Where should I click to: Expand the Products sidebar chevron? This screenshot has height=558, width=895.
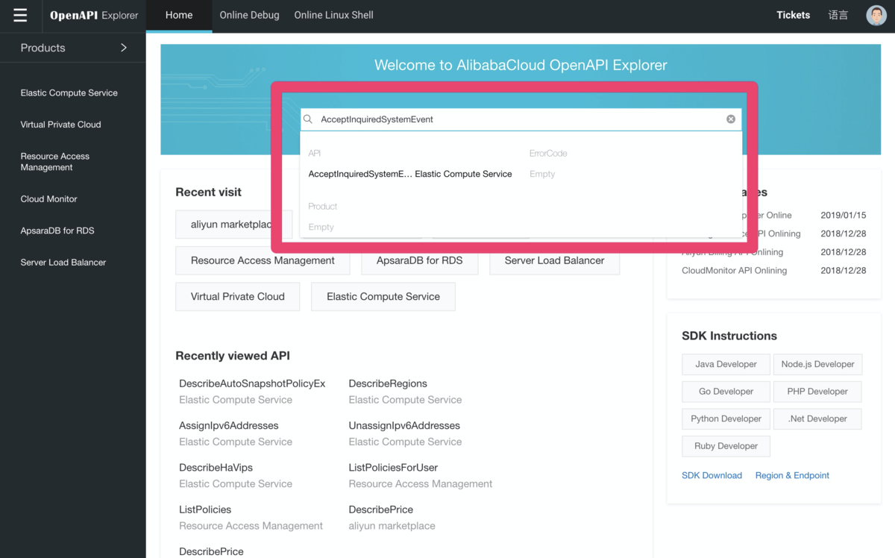point(124,48)
